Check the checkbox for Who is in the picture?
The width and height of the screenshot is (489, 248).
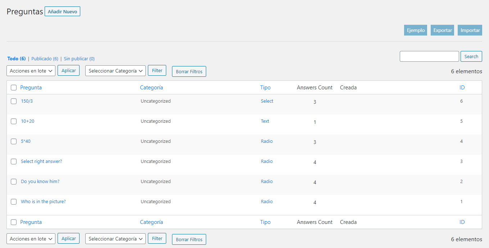pyautogui.click(x=13, y=201)
